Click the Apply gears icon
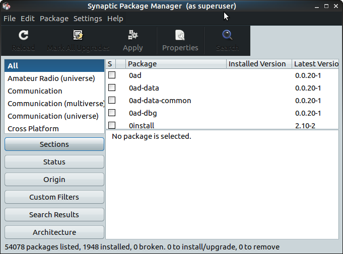Image resolution: width=343 pixels, height=254 pixels. point(133,35)
